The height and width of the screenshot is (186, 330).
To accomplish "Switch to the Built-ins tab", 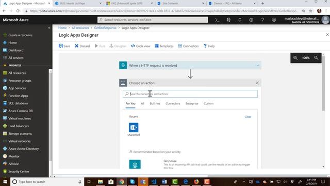I will click(155, 103).
